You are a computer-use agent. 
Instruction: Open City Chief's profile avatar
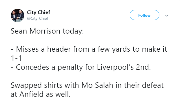[18, 15]
